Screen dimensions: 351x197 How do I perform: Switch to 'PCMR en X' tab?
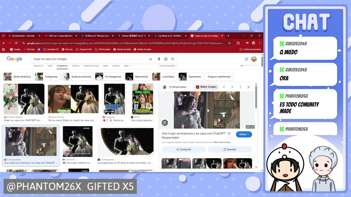pyautogui.click(x=97, y=36)
